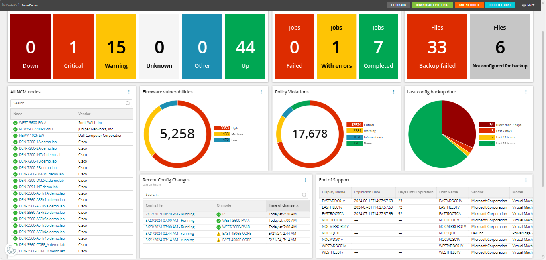Click search icon in Recent Config Changes
Viewport: 546px width, 260px height.
click(304, 195)
